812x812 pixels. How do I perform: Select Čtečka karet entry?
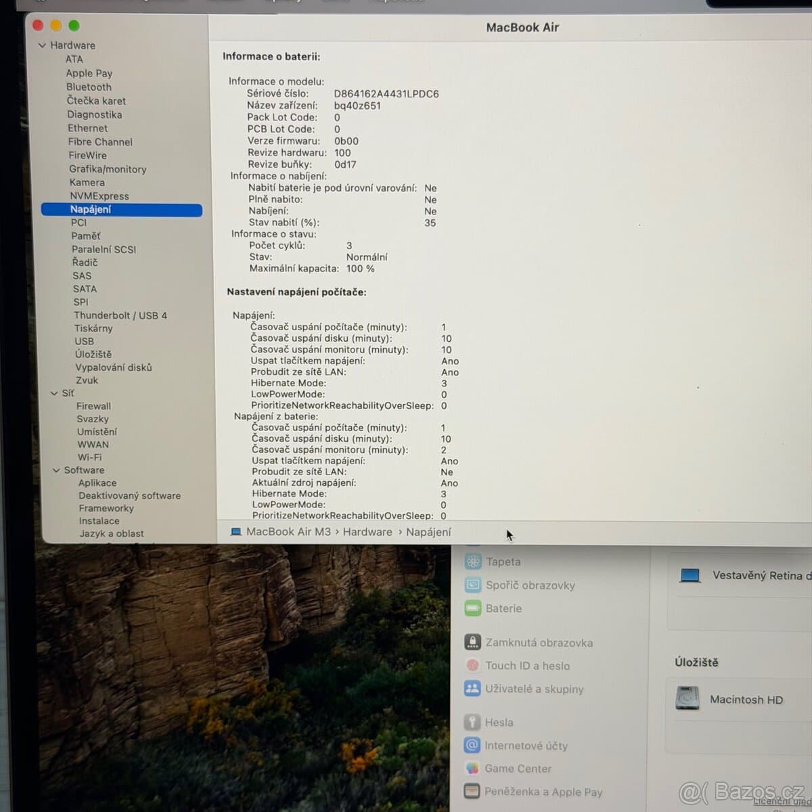pos(96,101)
